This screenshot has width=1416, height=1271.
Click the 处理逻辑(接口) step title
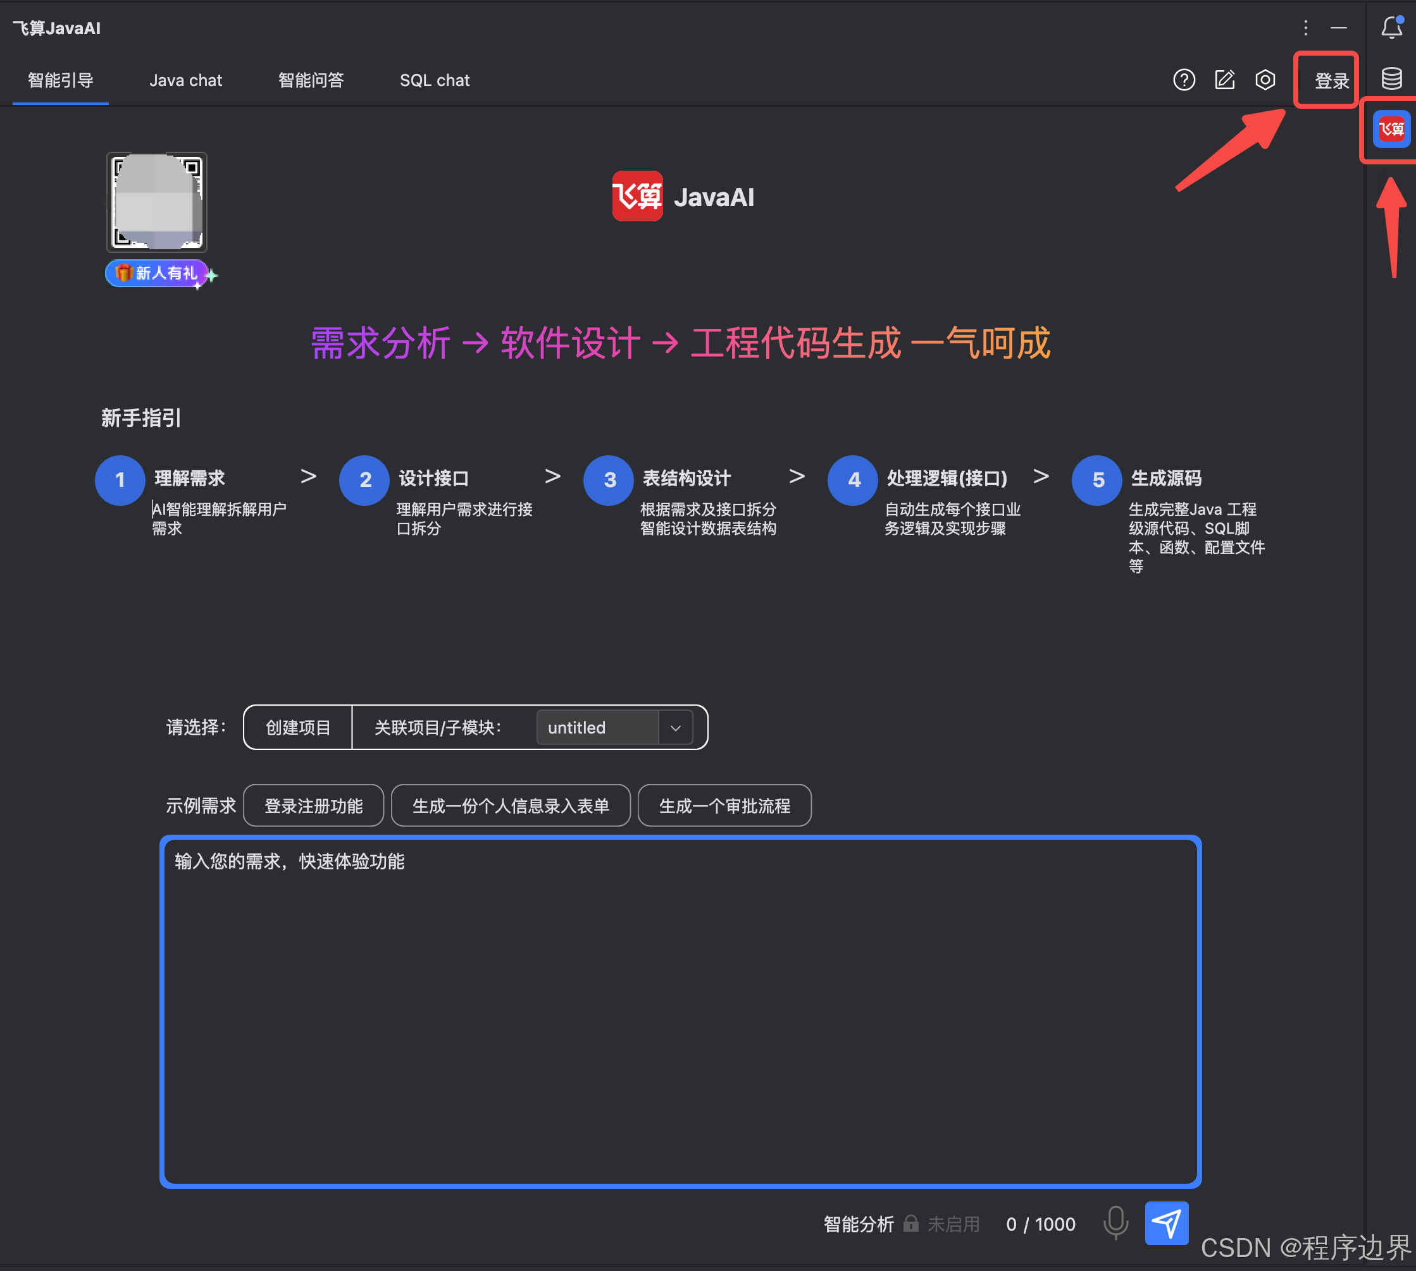point(947,479)
